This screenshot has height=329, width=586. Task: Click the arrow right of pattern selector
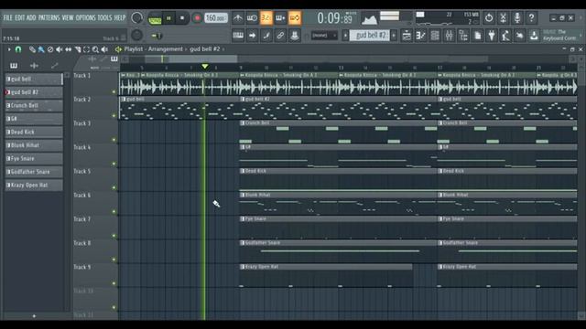click(394, 36)
